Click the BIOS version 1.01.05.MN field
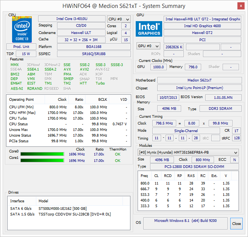248x237 pixels. (x=223, y=97)
